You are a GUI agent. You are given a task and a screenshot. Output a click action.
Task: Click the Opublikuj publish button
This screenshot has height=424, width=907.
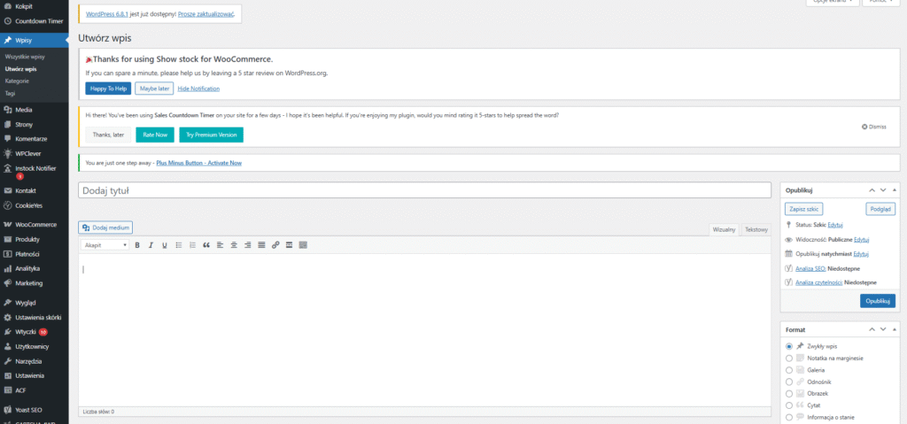point(878,301)
